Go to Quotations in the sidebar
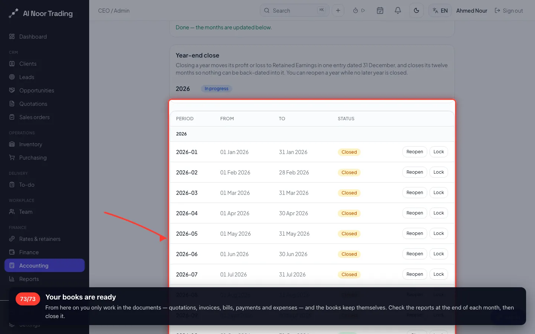535x334 pixels. (33, 104)
